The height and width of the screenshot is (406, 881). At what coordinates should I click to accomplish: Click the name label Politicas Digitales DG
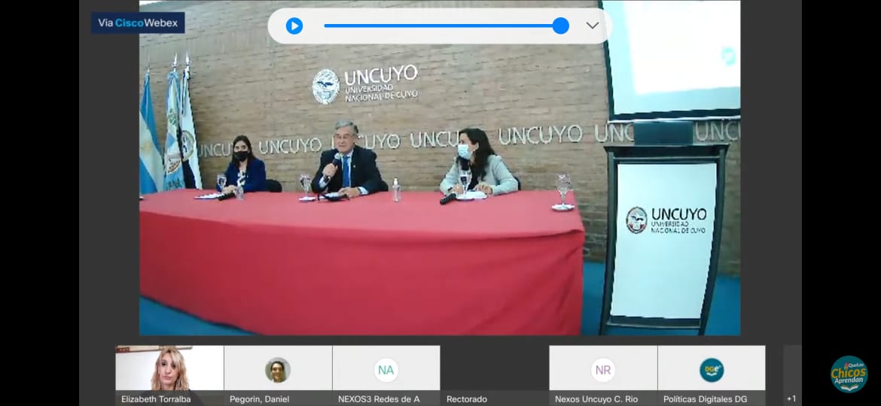point(705,399)
